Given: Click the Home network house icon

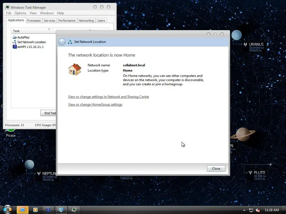Looking at the screenshot, I should pos(75,69).
